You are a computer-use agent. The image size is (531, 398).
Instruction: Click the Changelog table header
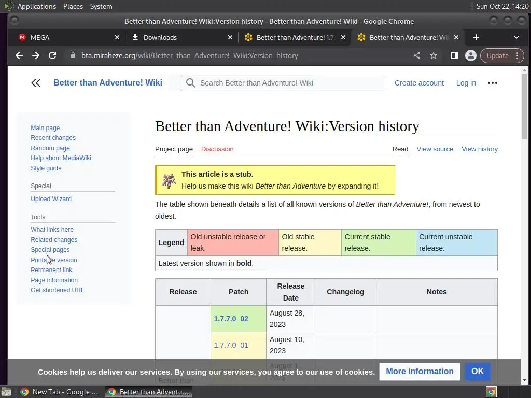point(345,292)
